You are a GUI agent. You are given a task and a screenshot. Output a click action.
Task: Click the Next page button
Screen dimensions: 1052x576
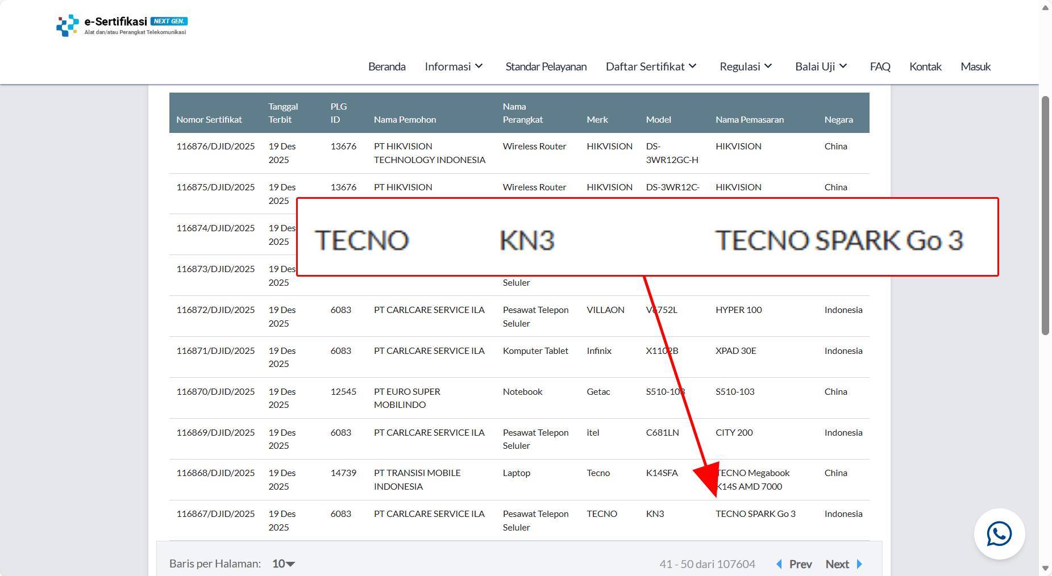pyautogui.click(x=837, y=564)
